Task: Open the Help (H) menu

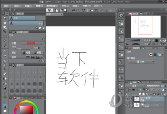Action: tap(98, 6)
